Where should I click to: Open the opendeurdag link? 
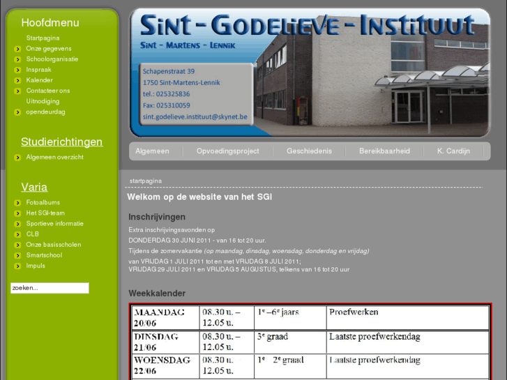click(45, 112)
